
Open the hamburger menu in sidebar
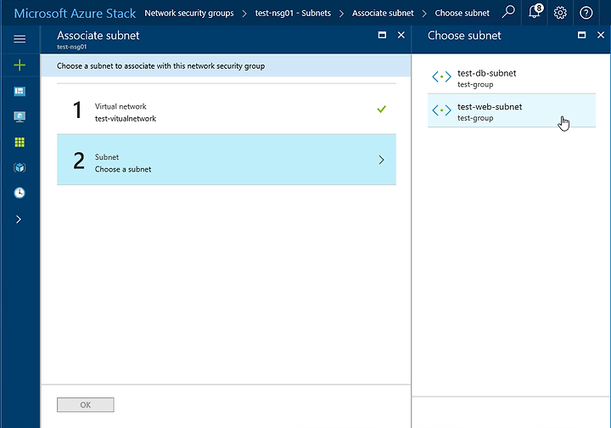tap(20, 38)
